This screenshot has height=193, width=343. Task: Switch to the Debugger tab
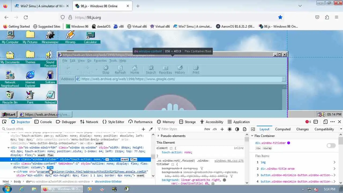coord(66,122)
